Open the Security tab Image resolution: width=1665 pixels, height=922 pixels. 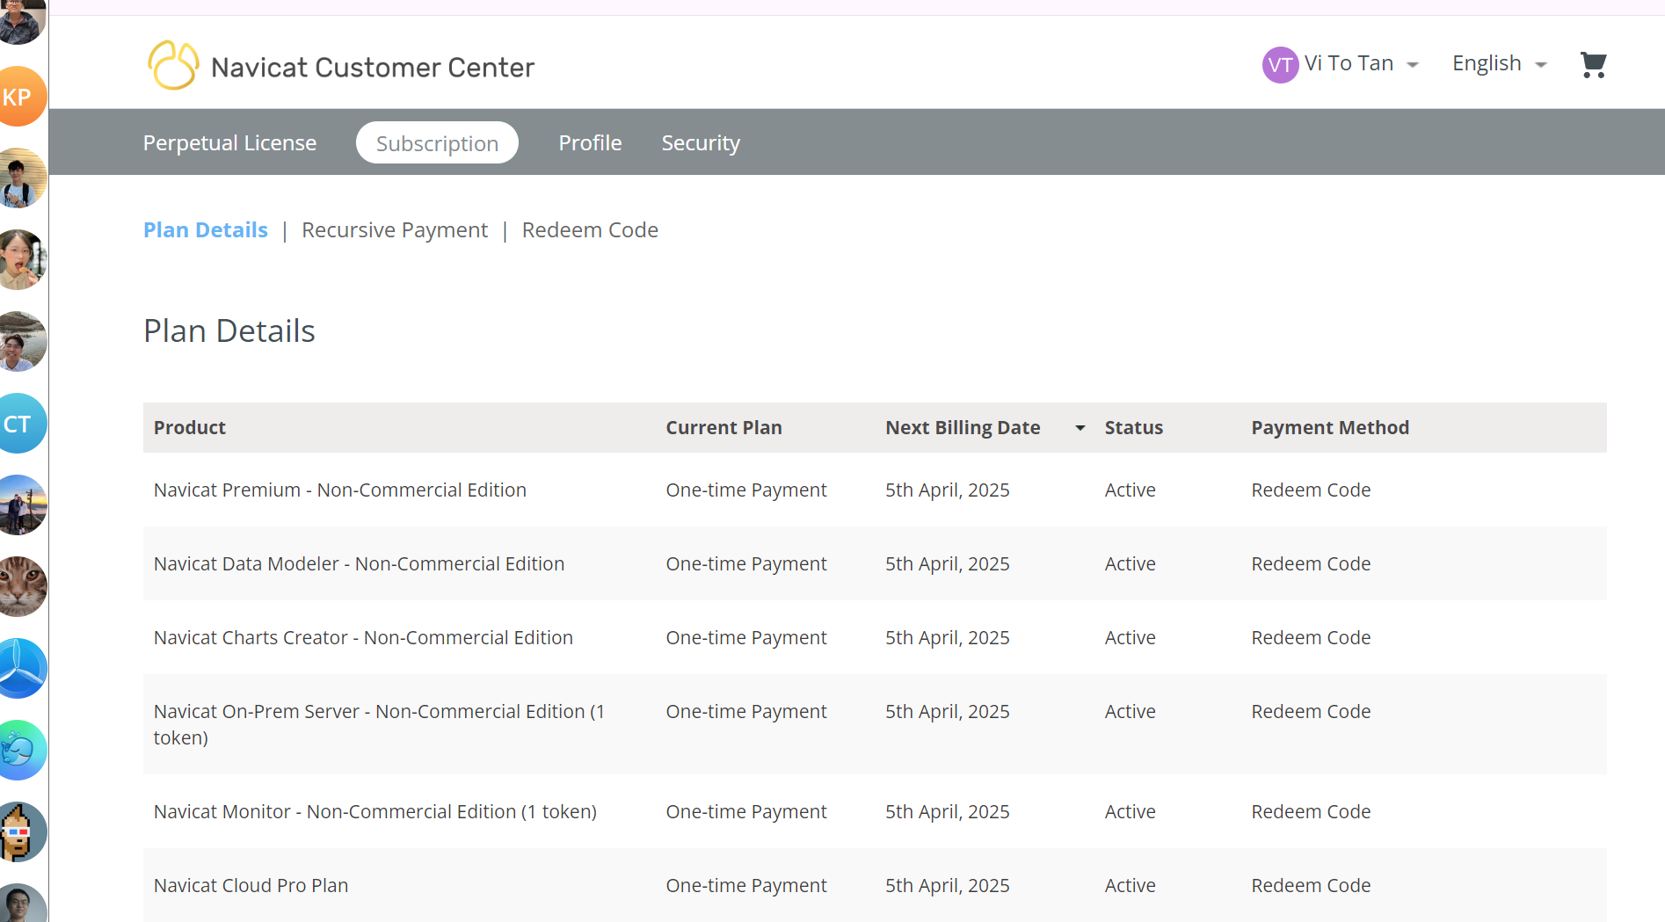pos(701,142)
